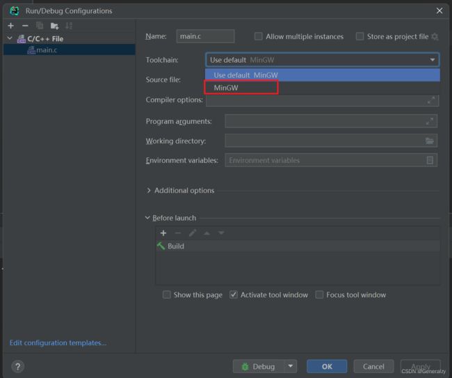Close the Run/Debug Configurations dialog
452x378 pixels.
coord(439,10)
